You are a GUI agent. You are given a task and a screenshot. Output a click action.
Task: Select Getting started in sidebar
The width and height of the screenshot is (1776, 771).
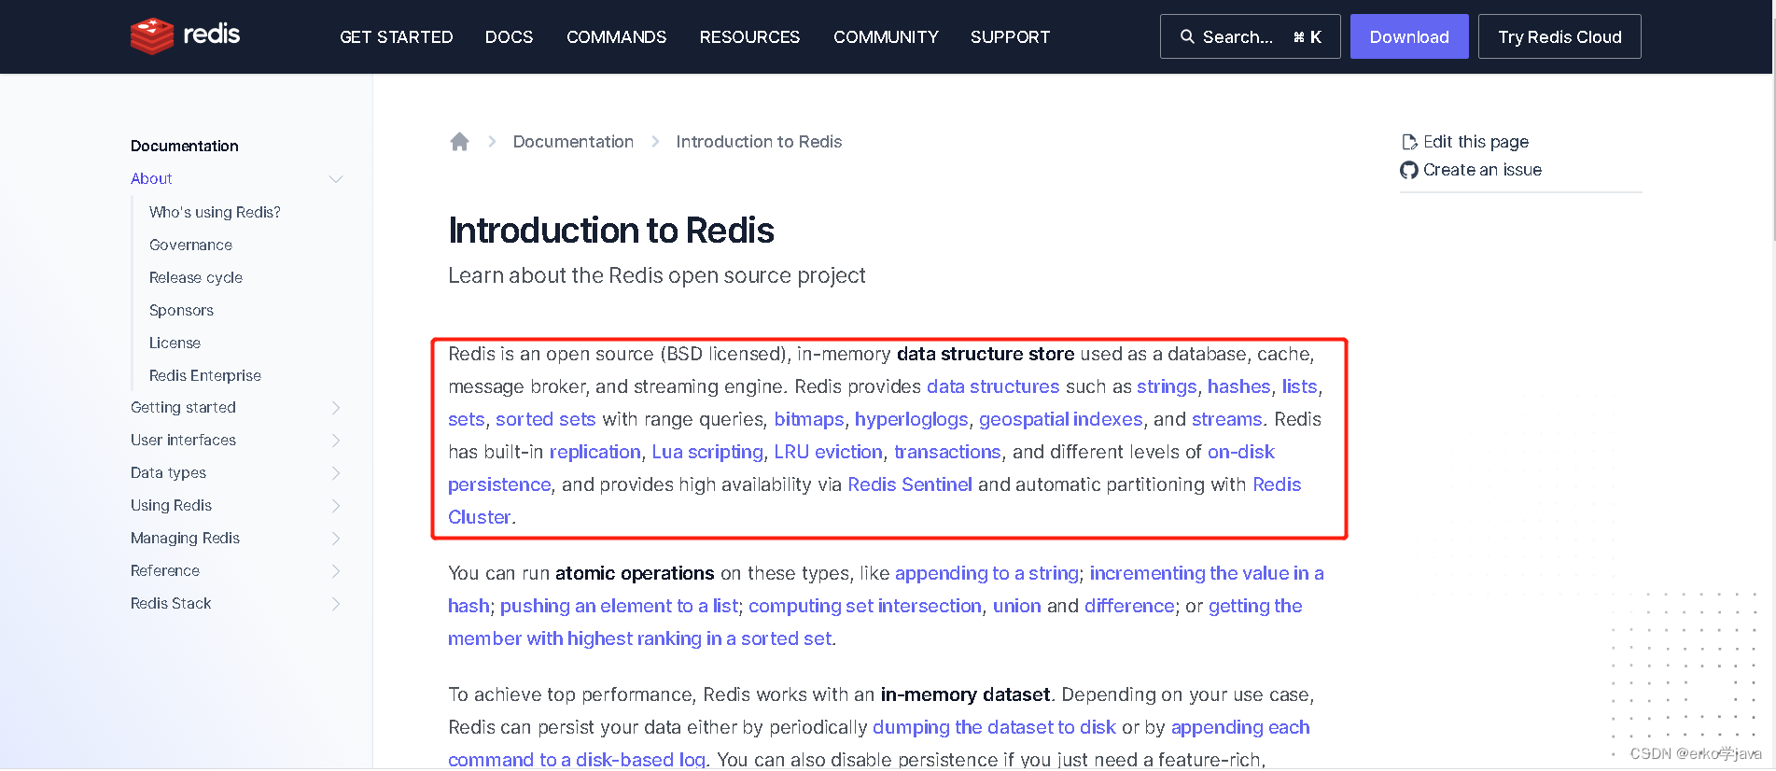[x=183, y=407]
